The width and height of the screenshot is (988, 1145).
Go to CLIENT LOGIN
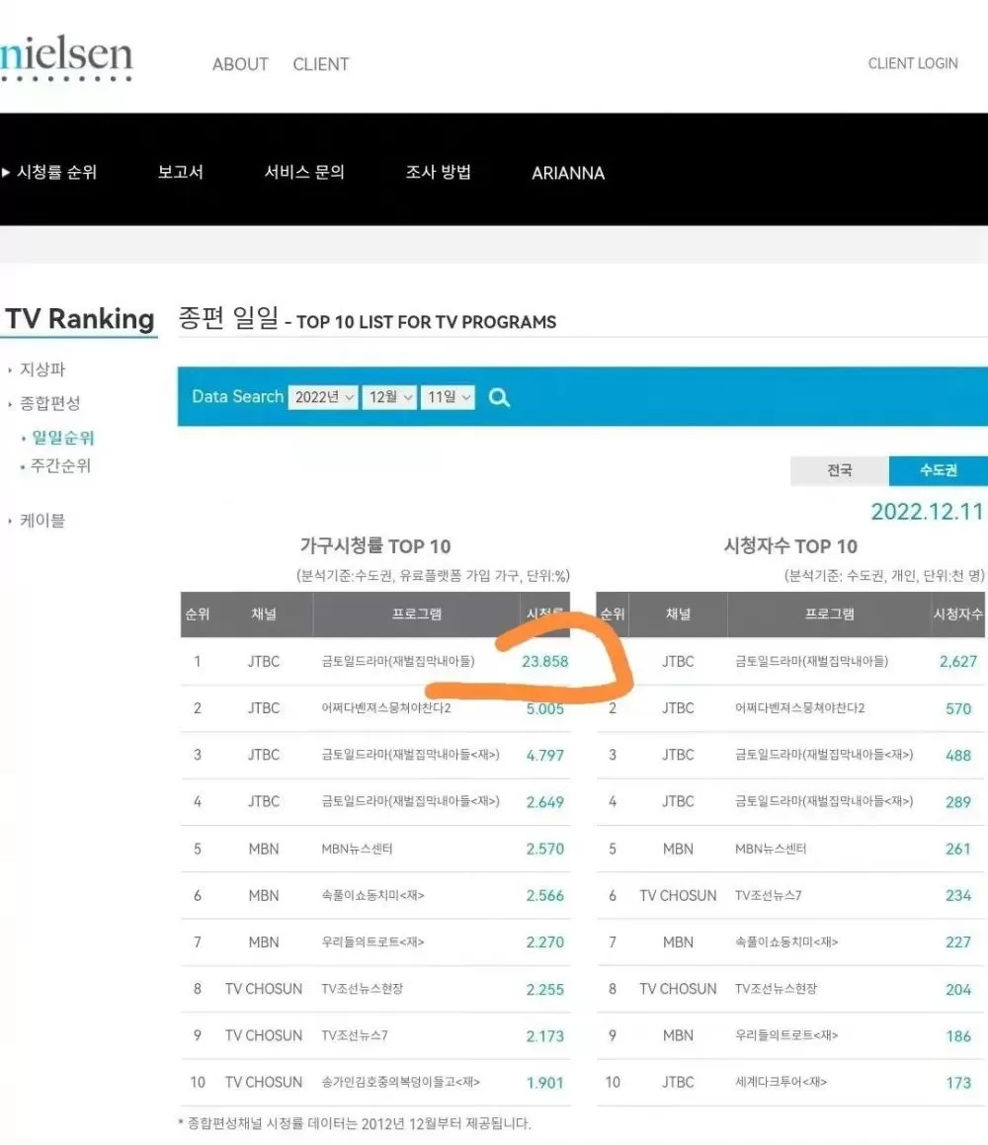[913, 63]
